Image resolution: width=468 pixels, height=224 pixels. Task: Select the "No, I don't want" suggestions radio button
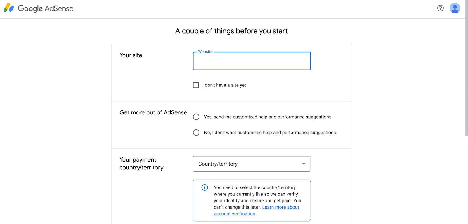coord(196,133)
